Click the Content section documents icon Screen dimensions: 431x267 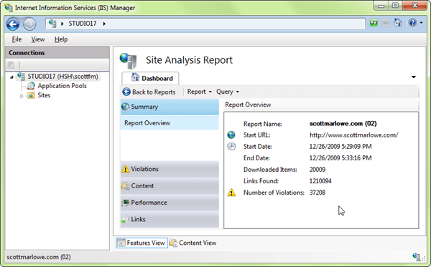[x=125, y=186]
